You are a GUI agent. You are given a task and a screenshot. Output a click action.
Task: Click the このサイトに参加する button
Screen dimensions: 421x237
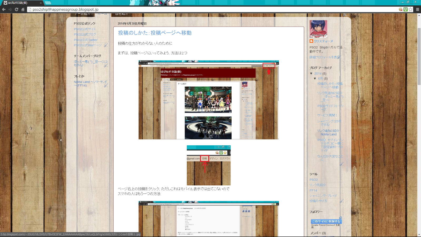click(326, 221)
